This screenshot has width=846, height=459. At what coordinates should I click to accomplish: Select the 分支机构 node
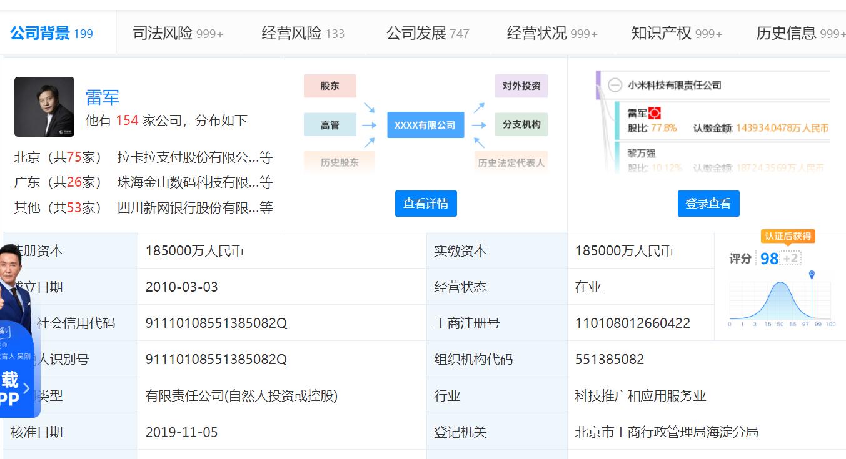522,124
